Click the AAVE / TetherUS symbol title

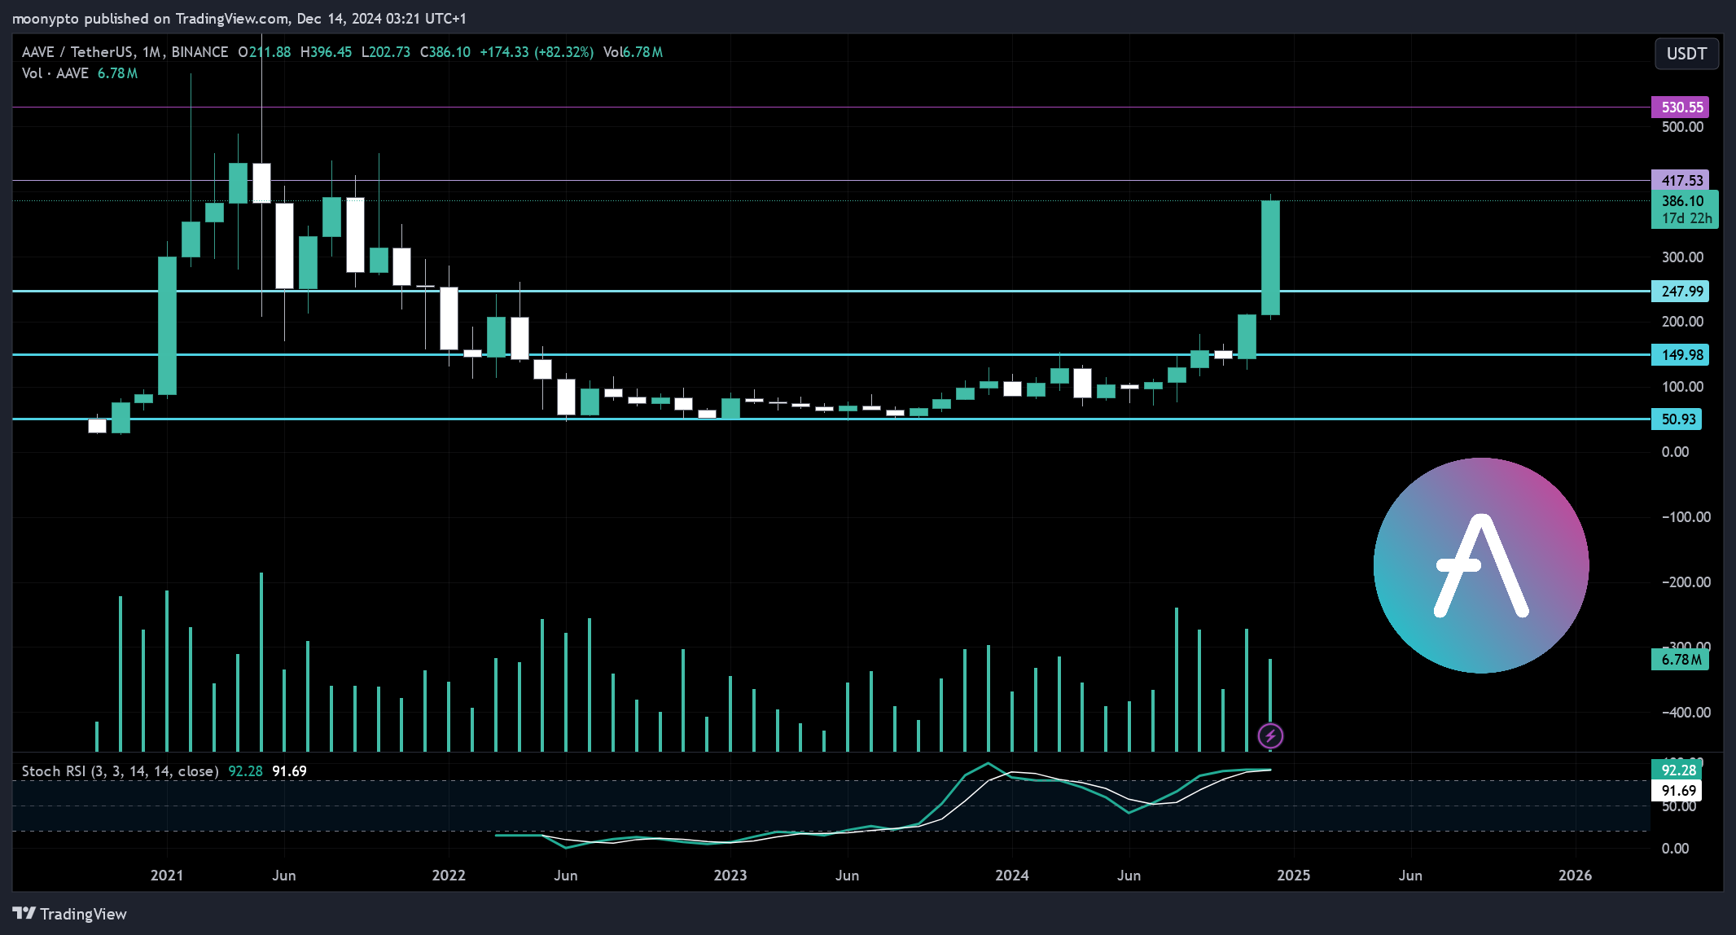(78, 52)
